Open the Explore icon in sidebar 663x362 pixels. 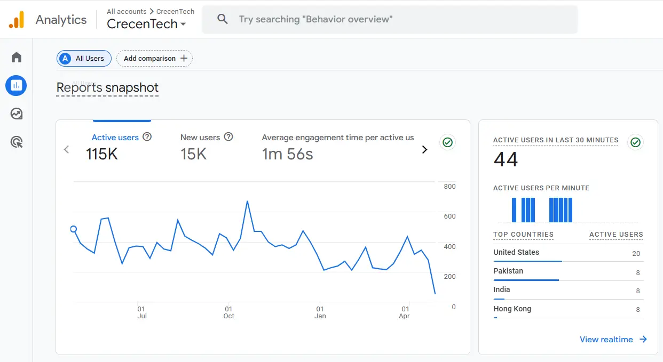(17, 114)
